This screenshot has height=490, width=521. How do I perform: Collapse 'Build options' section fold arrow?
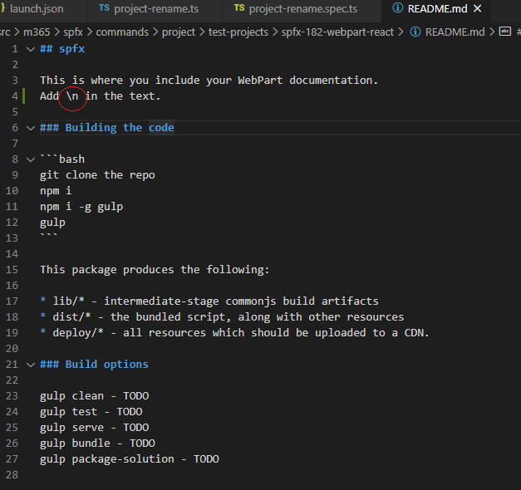pos(31,365)
